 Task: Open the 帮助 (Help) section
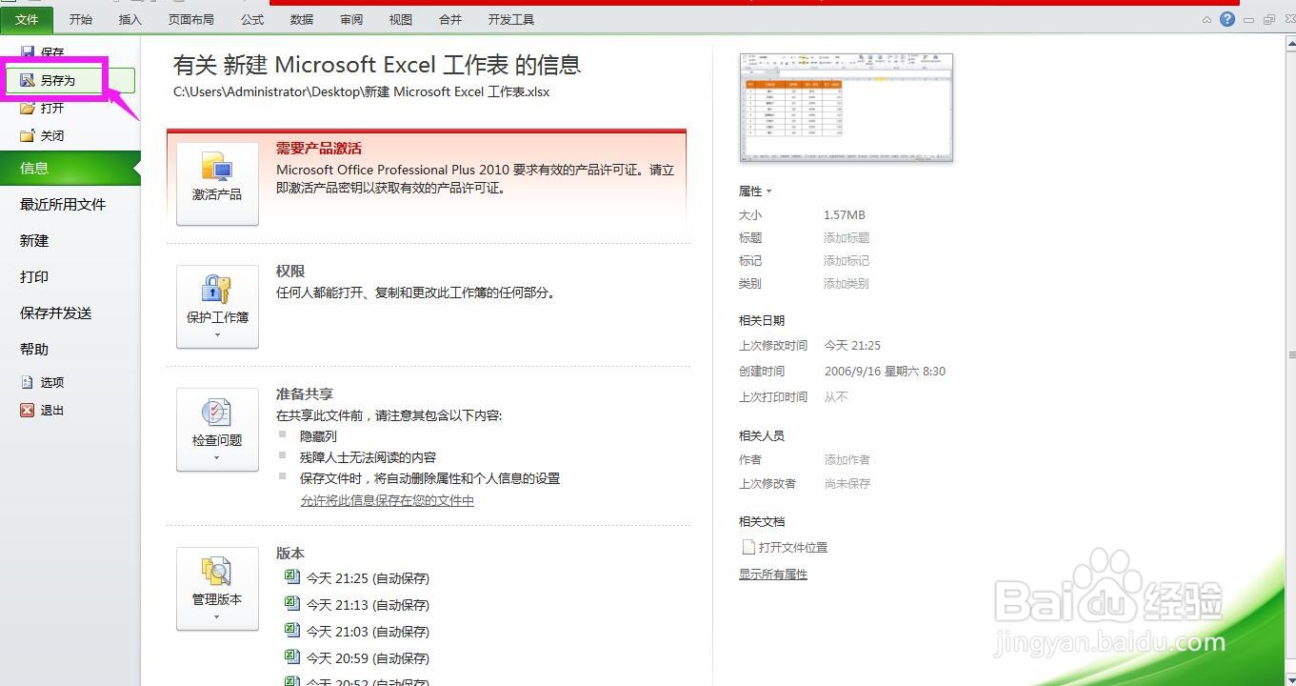pyautogui.click(x=34, y=349)
